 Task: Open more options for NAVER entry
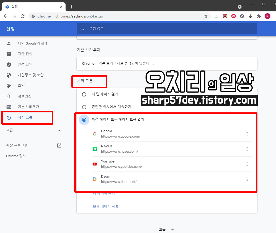247,149
